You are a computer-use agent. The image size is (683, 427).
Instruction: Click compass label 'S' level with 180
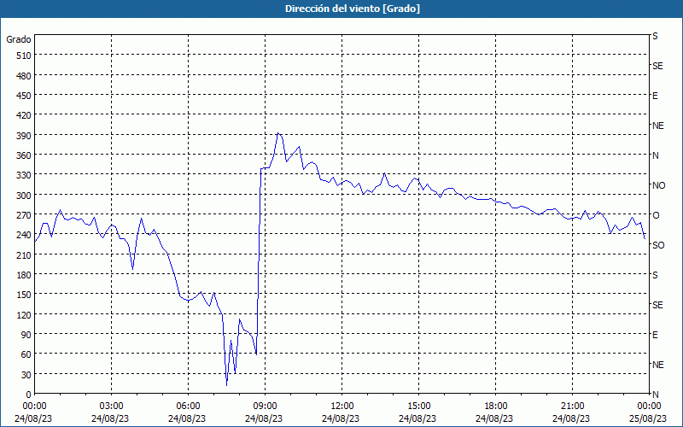click(x=655, y=275)
